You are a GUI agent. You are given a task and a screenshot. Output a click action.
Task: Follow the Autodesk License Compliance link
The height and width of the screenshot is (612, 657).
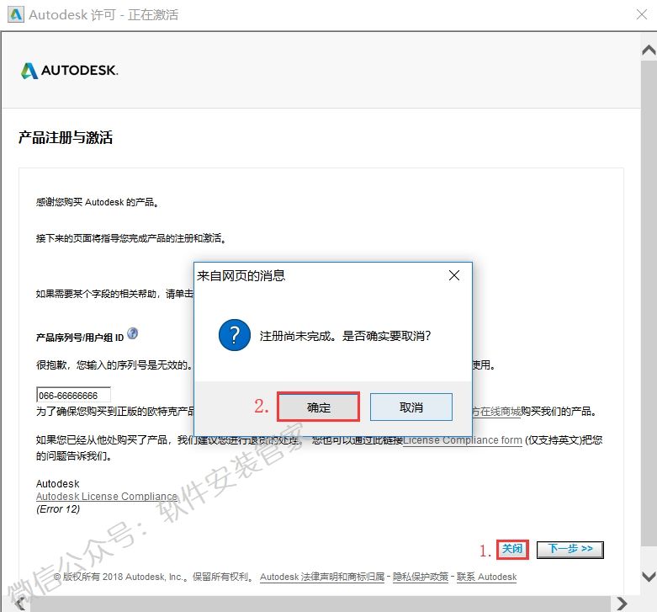tap(107, 497)
